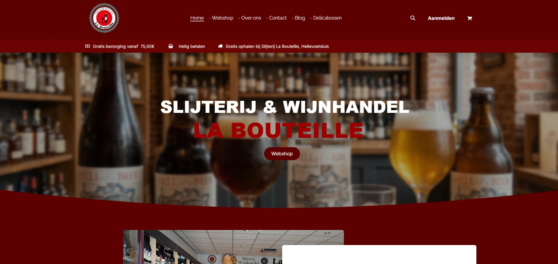Click the red LA BOUTEILLE title
Viewport: 558px width, 264px height.
pyautogui.click(x=279, y=130)
